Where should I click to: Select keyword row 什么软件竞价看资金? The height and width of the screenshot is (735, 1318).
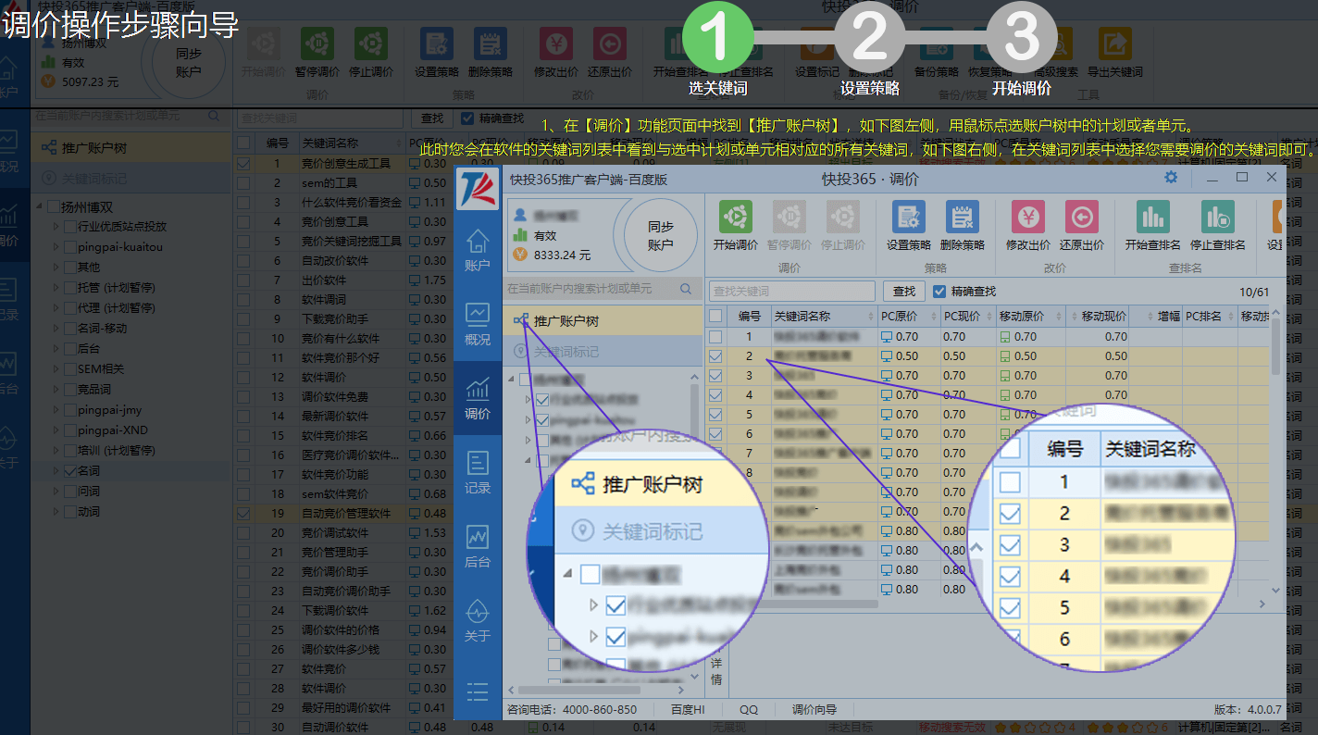point(352,202)
